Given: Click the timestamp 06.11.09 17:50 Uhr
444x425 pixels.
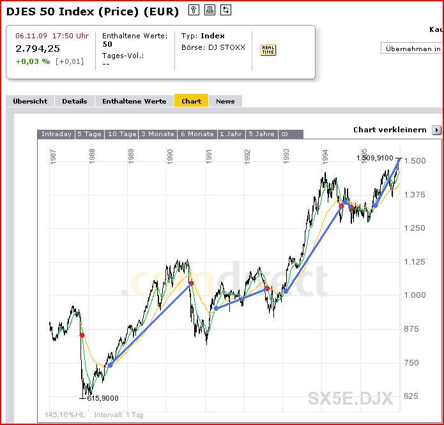Looking at the screenshot, I should (x=52, y=36).
